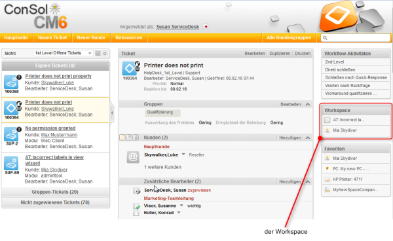This screenshot has height=241, width=393.
Task: Click the flag icon next to Susan ServiceDesk
Action: pyautogui.click(x=206, y=27)
